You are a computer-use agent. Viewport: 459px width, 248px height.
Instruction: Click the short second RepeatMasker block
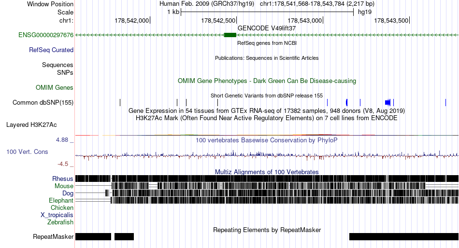point(124,236)
